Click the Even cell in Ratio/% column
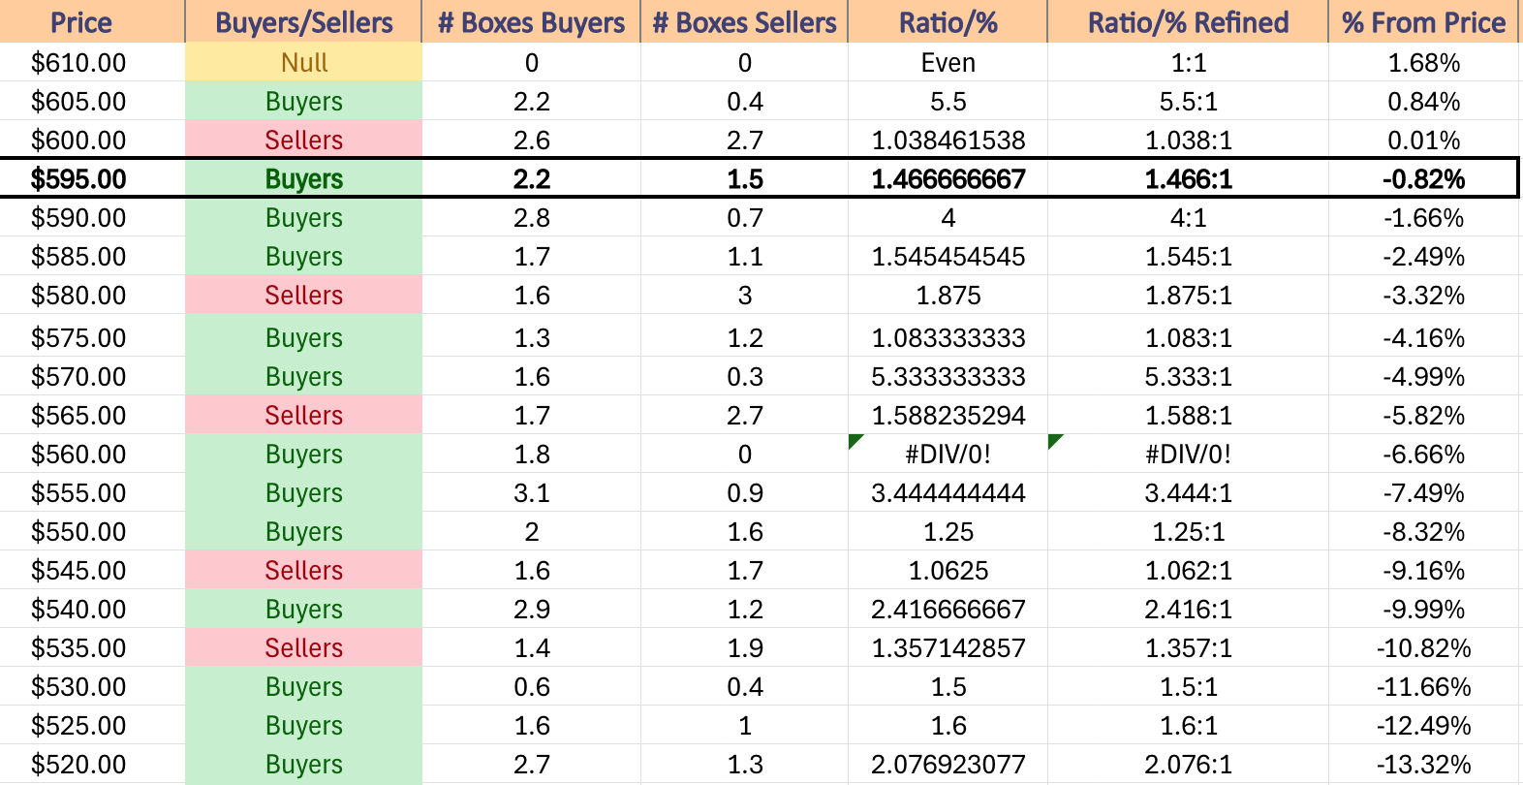 click(948, 63)
